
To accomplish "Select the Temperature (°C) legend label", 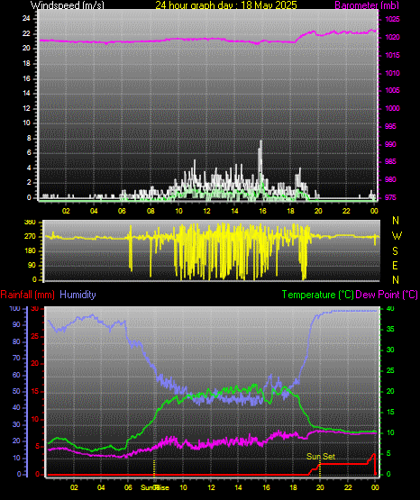I will click(x=318, y=295).
